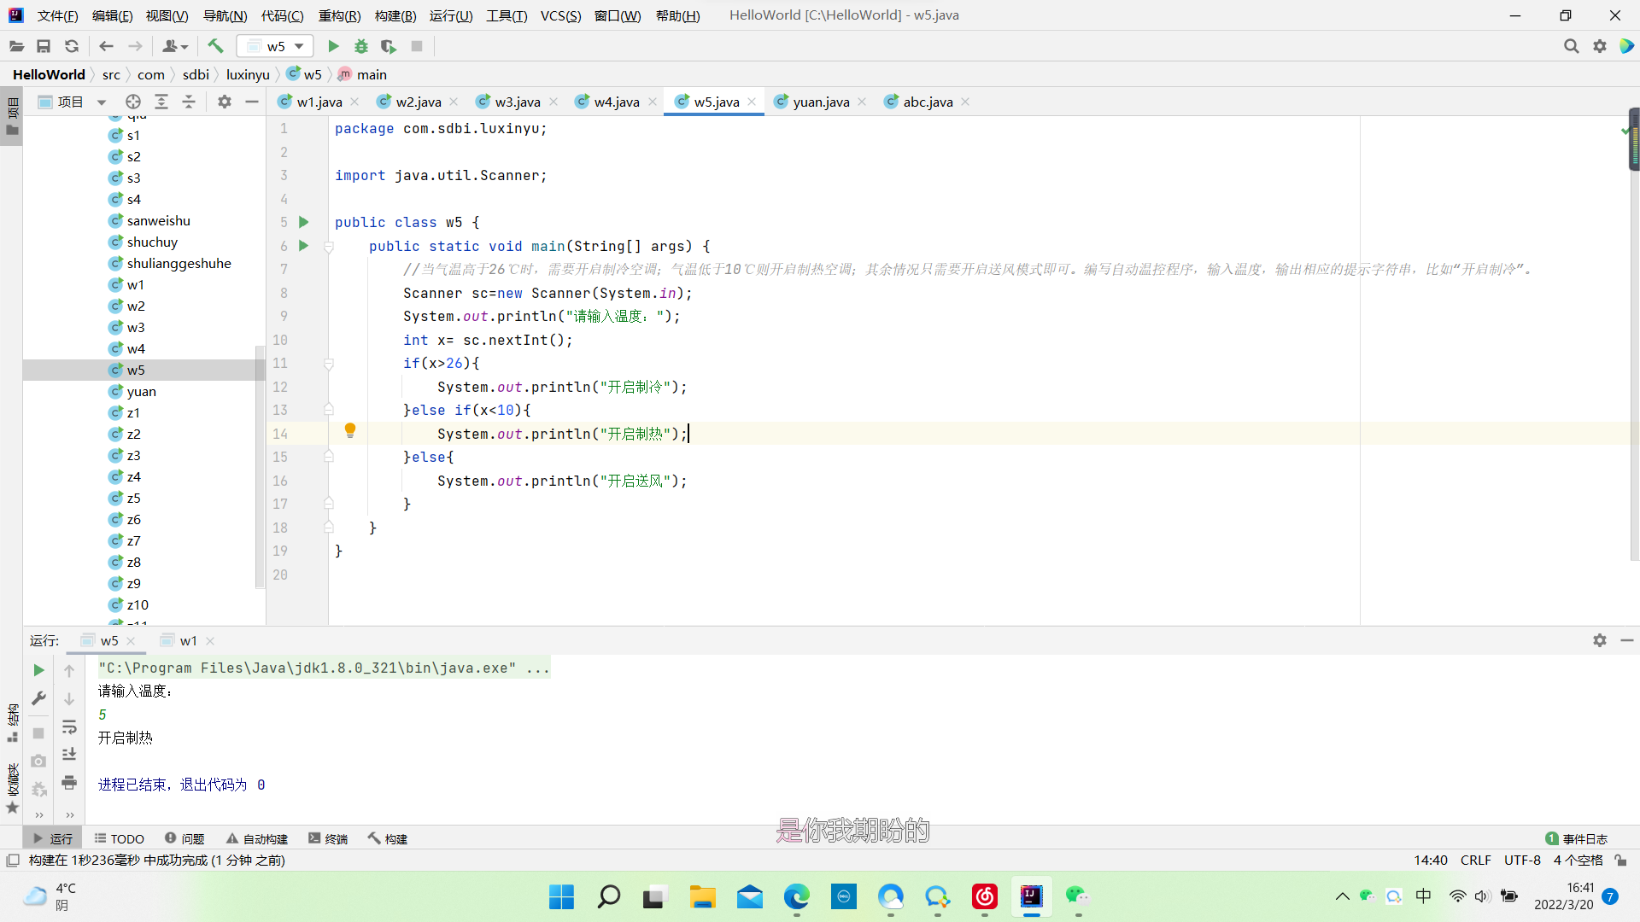Start debugging with the bug icon
1640x922 pixels.
pyautogui.click(x=361, y=46)
